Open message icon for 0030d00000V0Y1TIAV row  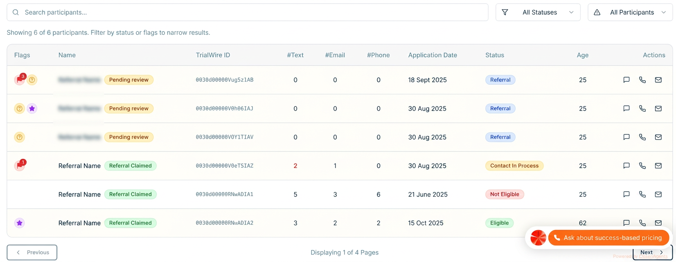[626, 137]
